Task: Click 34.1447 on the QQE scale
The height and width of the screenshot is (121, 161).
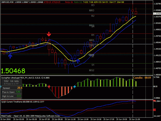Action: pos(157,116)
